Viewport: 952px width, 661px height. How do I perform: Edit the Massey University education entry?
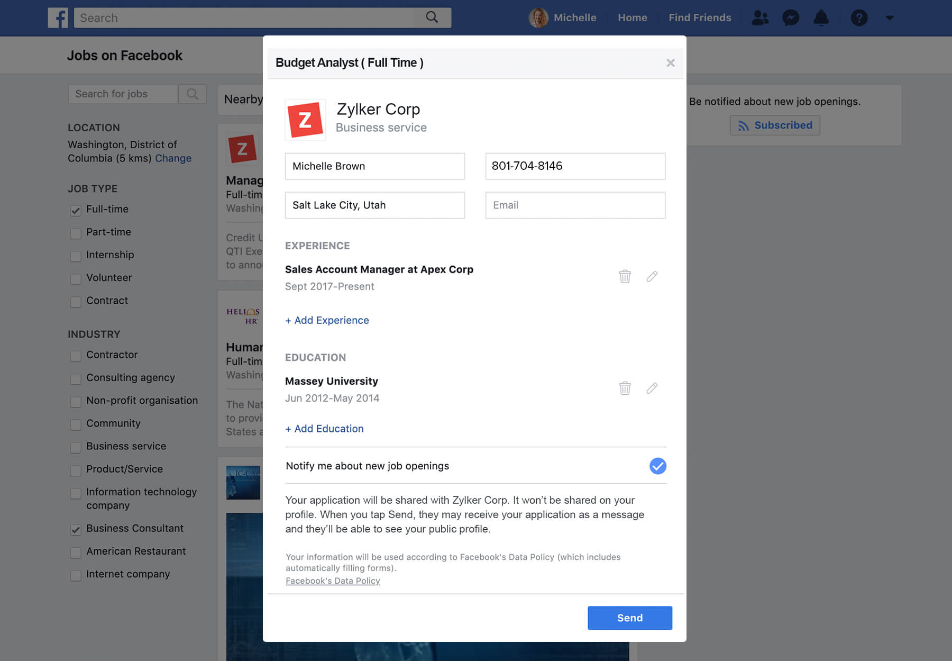pyautogui.click(x=652, y=388)
